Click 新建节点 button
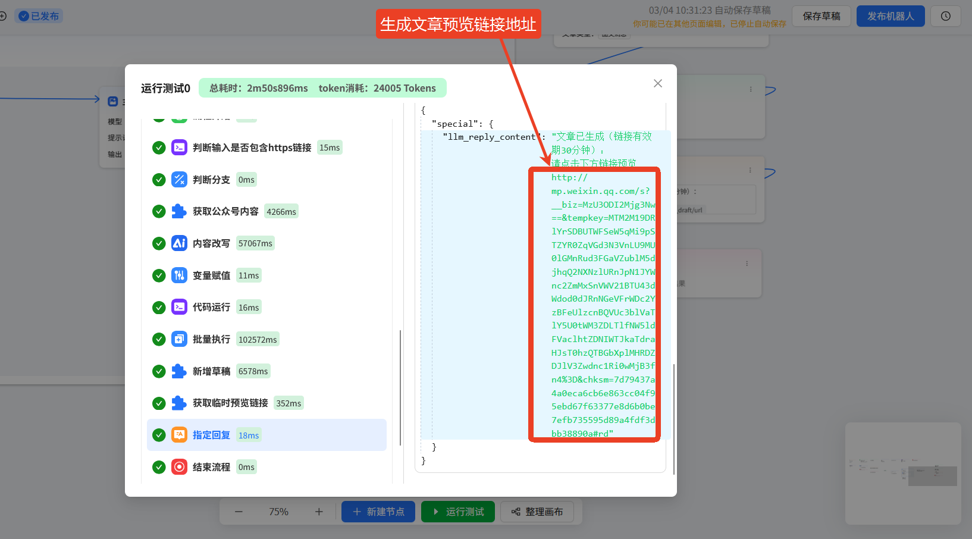The width and height of the screenshot is (972, 539). pos(379,512)
